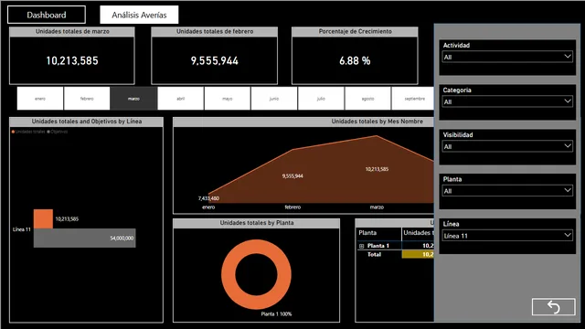Click the marzo axis label on area chart
Image resolution: width=585 pixels, height=329 pixels.
click(x=377, y=207)
